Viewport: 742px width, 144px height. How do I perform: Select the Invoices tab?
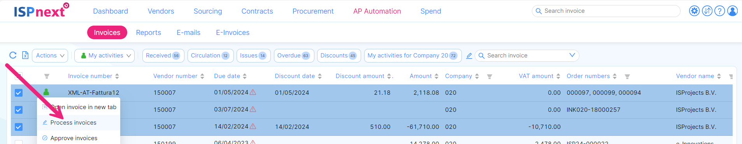[107, 33]
